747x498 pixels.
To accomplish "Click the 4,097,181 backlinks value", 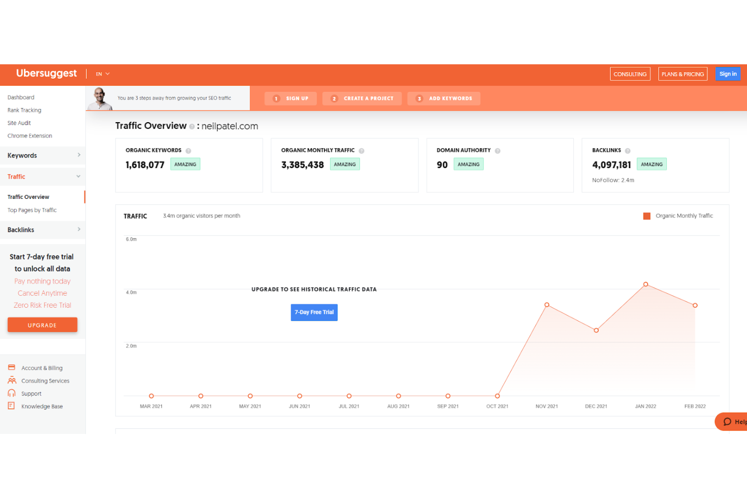I will [612, 165].
